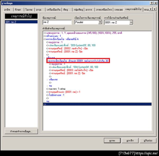Click the help question mark button

pyautogui.click(x=151, y=3)
